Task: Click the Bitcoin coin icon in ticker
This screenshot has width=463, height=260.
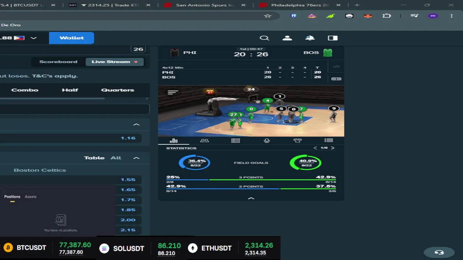Action: [x=8, y=248]
